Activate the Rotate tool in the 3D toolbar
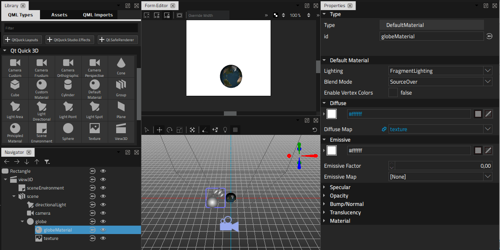Viewport: 500px width, 250px height. point(170,130)
